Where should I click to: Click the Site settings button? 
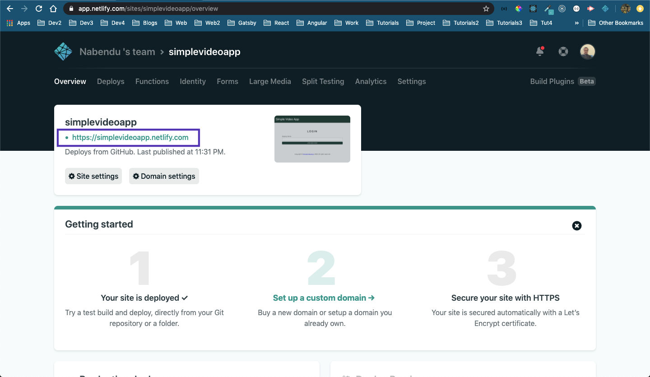pyautogui.click(x=93, y=176)
